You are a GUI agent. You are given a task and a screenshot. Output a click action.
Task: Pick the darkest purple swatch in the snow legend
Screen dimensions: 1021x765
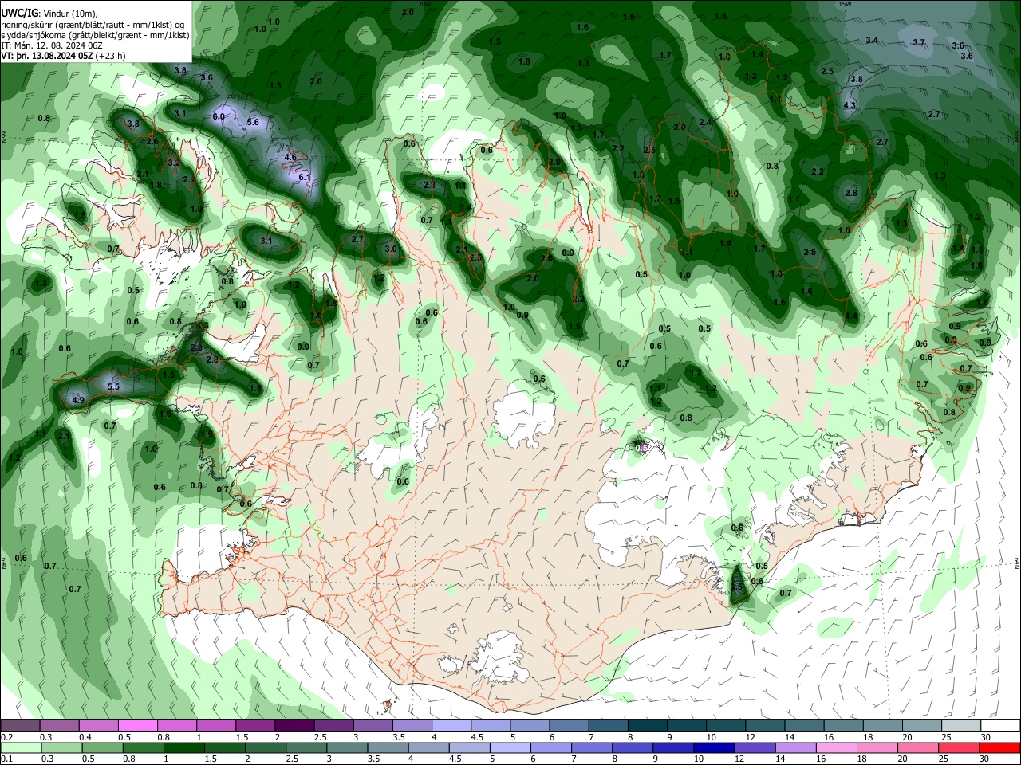coord(294,726)
